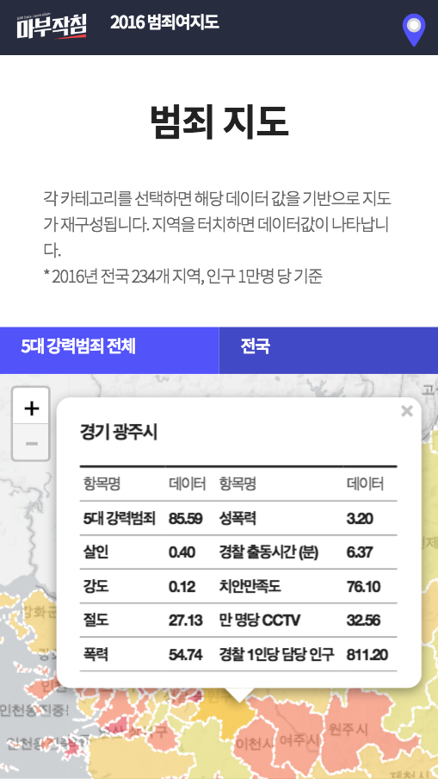Zoom out the map with minus button
The width and height of the screenshot is (438, 779).
31,442
